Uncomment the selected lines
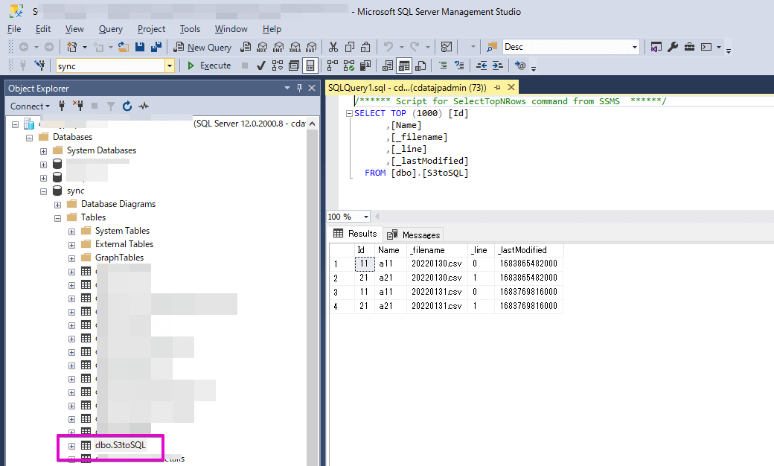Image resolution: width=774 pixels, height=466 pixels. (460, 66)
